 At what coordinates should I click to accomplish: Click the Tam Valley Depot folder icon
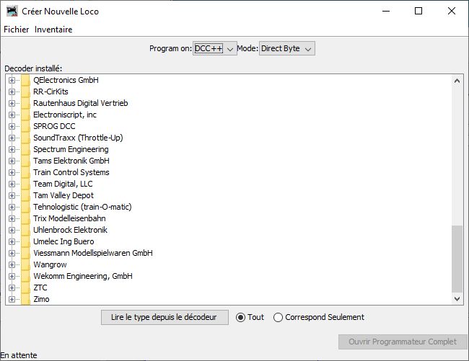(x=26, y=195)
